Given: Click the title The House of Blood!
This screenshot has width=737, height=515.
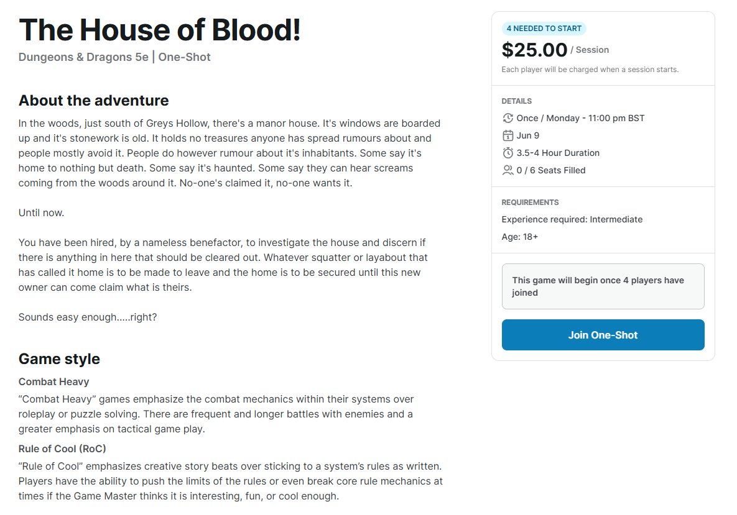Looking at the screenshot, I should pos(160,29).
